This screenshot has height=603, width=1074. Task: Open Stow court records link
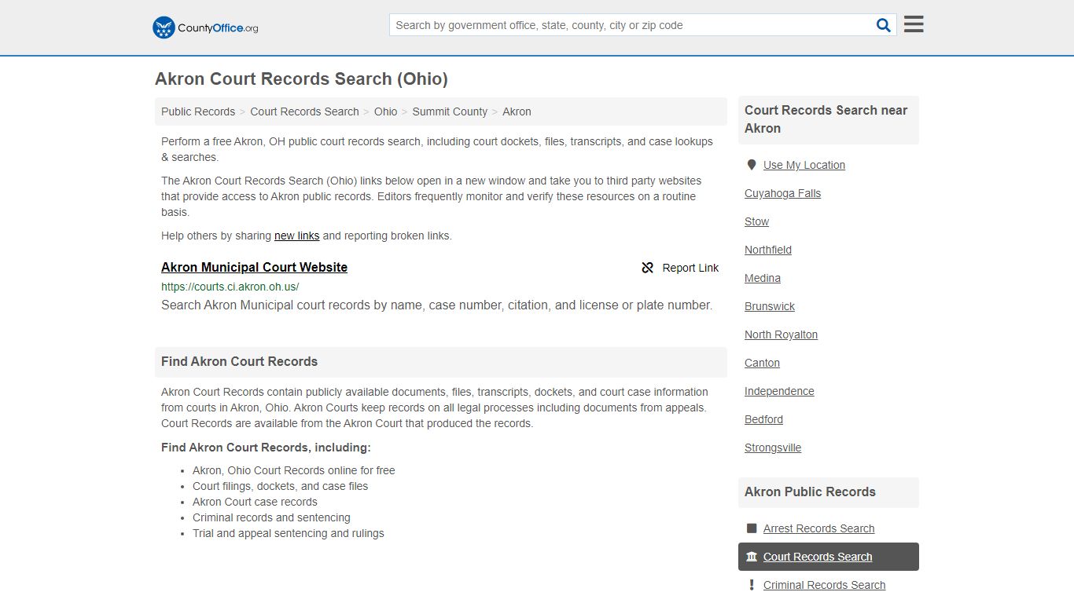[x=756, y=221]
